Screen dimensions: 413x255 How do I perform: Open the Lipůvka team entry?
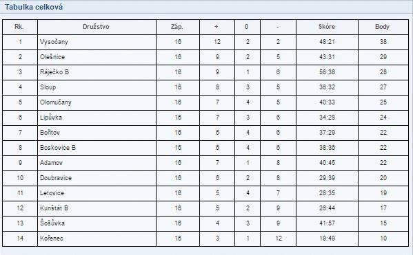point(51,118)
